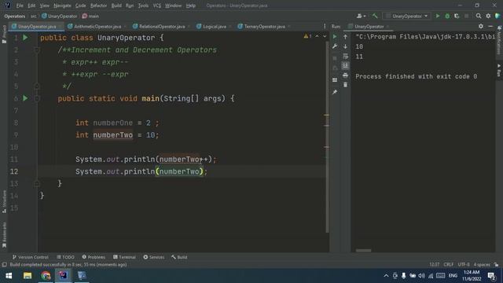Open the Project tool window side tab
The image size is (503, 283).
(x=4, y=34)
